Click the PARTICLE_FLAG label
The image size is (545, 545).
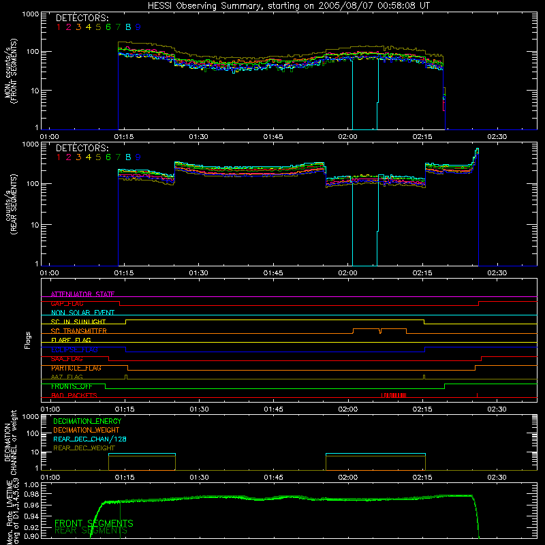click(76, 368)
